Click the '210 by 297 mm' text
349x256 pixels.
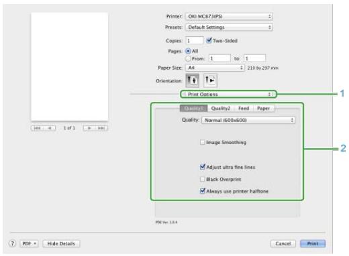pyautogui.click(x=263, y=68)
